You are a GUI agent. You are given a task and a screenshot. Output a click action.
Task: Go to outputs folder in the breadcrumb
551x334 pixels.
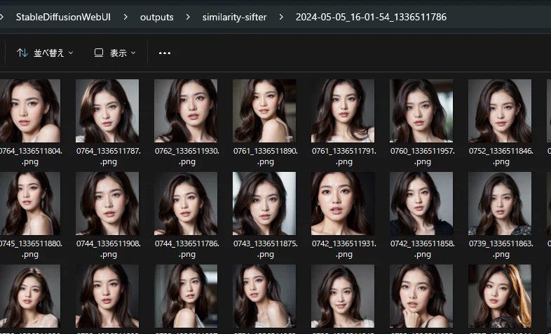(157, 17)
